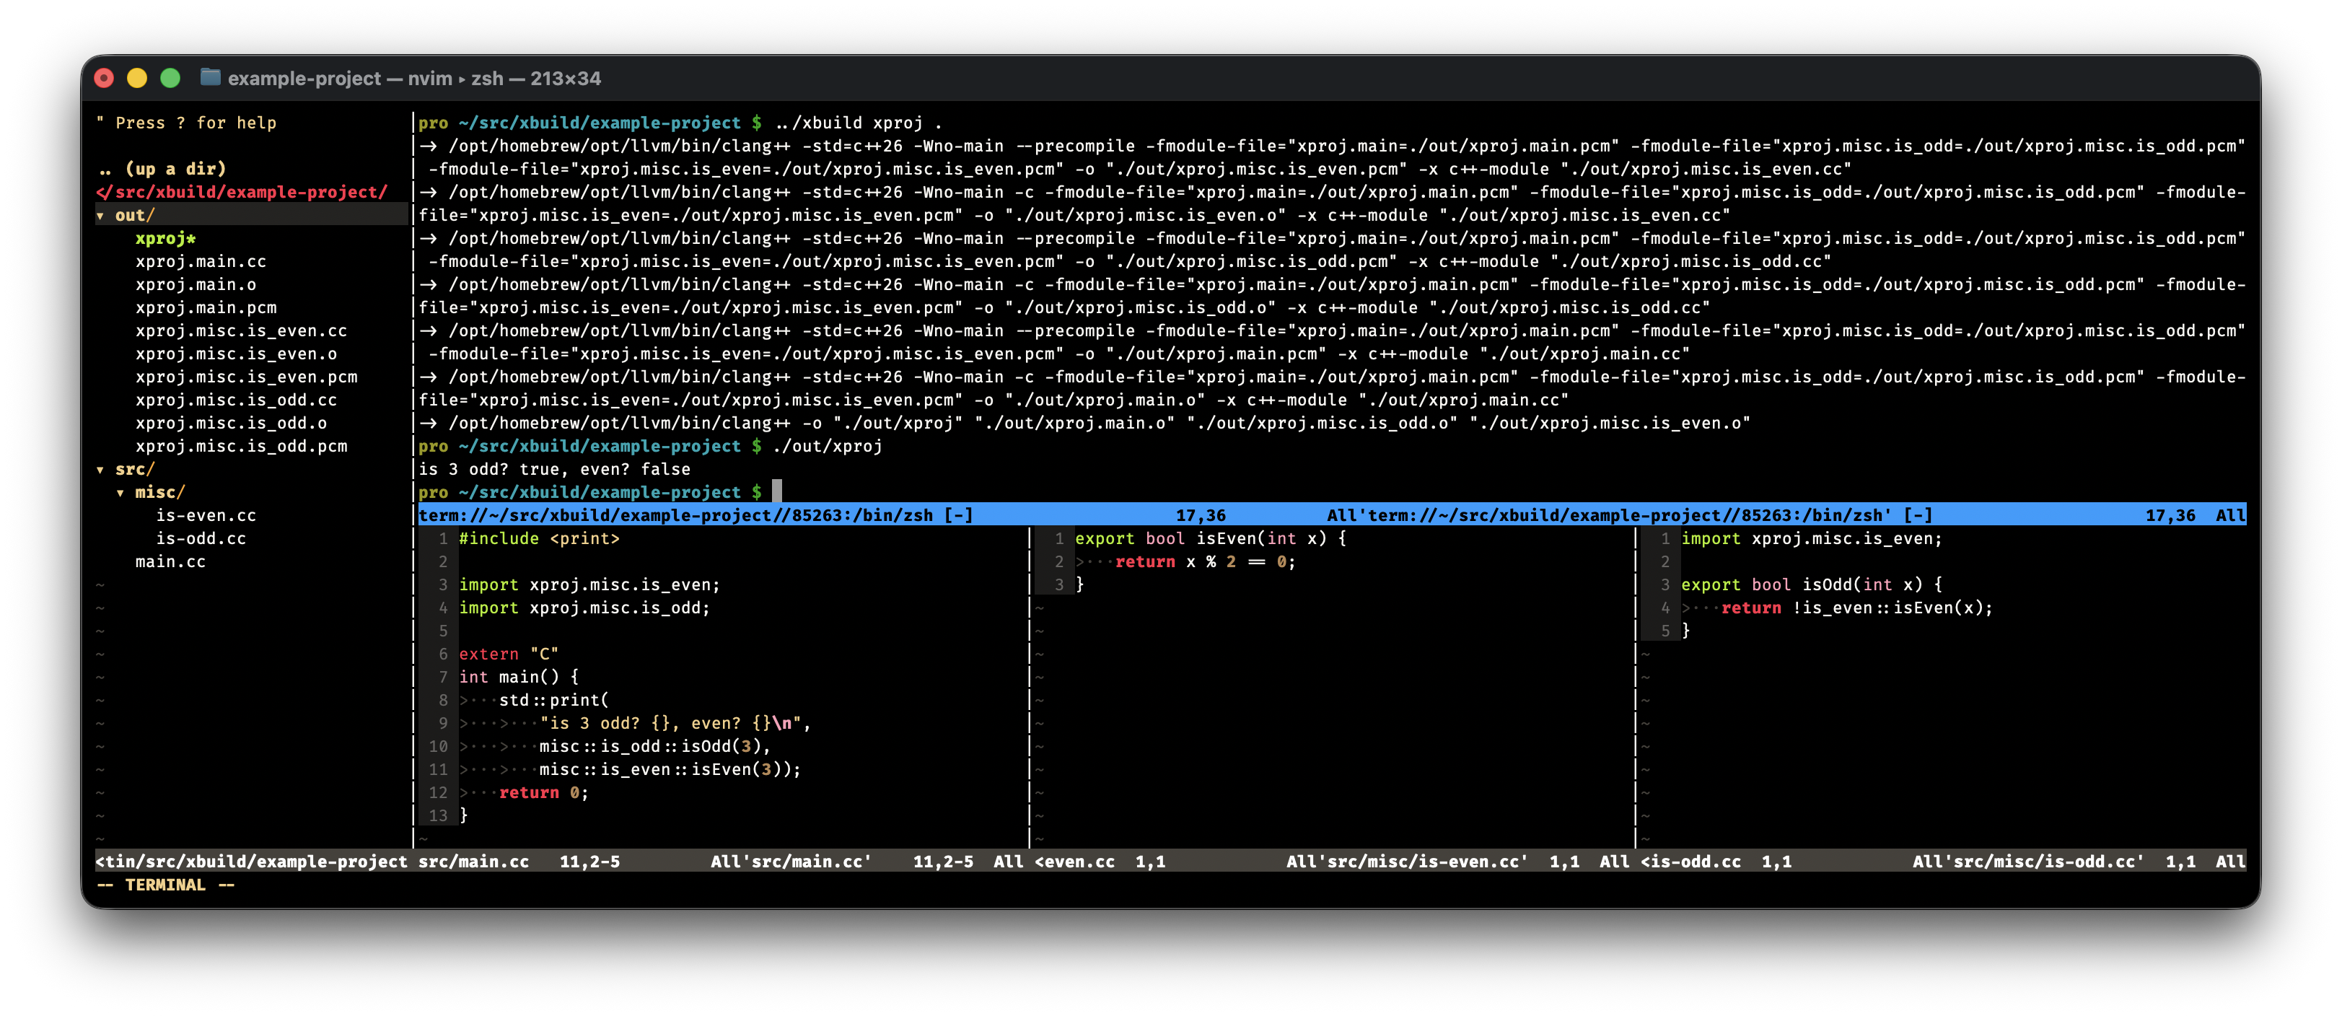Image resolution: width=2342 pixels, height=1016 pixels.
Task: Select the xproj* executable entry
Action: 165,238
